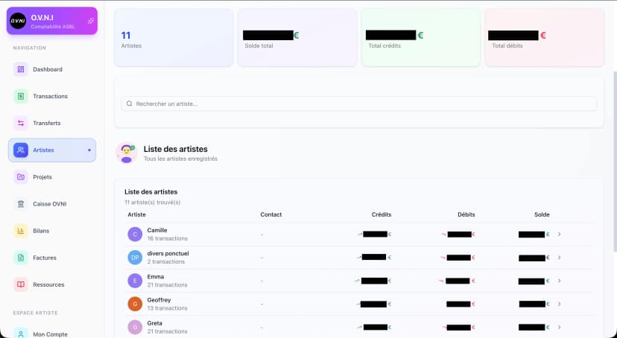This screenshot has height=338, width=617.
Task: Open Emma's details using the chevron arrow
Action: (x=560, y=281)
